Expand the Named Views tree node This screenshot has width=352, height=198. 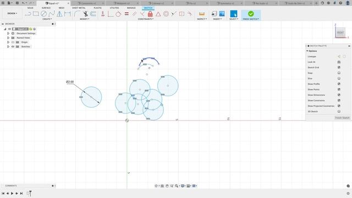[8, 38]
